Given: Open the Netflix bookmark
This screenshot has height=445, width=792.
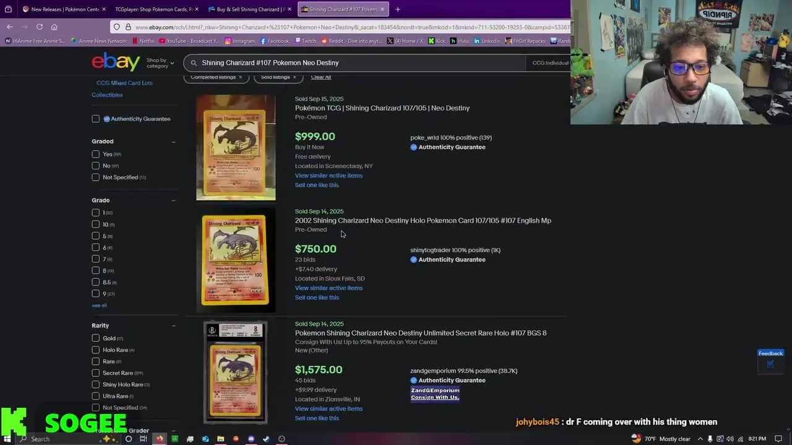Looking at the screenshot, I should 143,41.
